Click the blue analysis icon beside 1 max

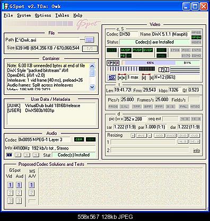click(112, 77)
